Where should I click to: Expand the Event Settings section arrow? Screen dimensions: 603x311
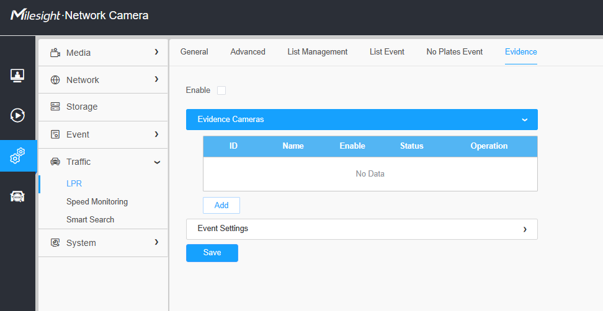pos(525,230)
